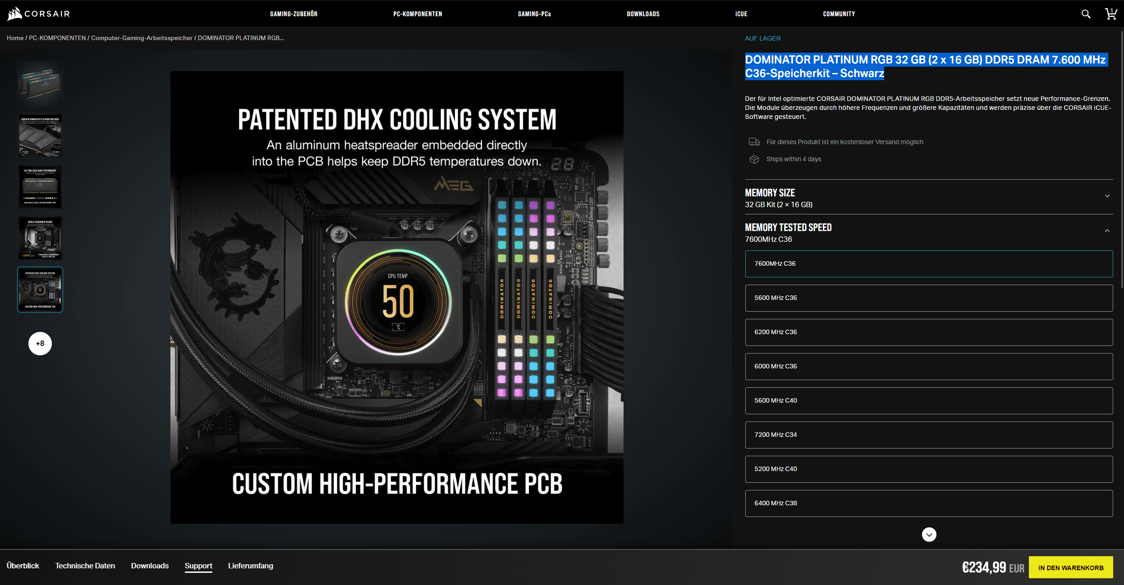Select 6000 MHz C36 speed option
Image resolution: width=1124 pixels, height=585 pixels.
pos(929,367)
